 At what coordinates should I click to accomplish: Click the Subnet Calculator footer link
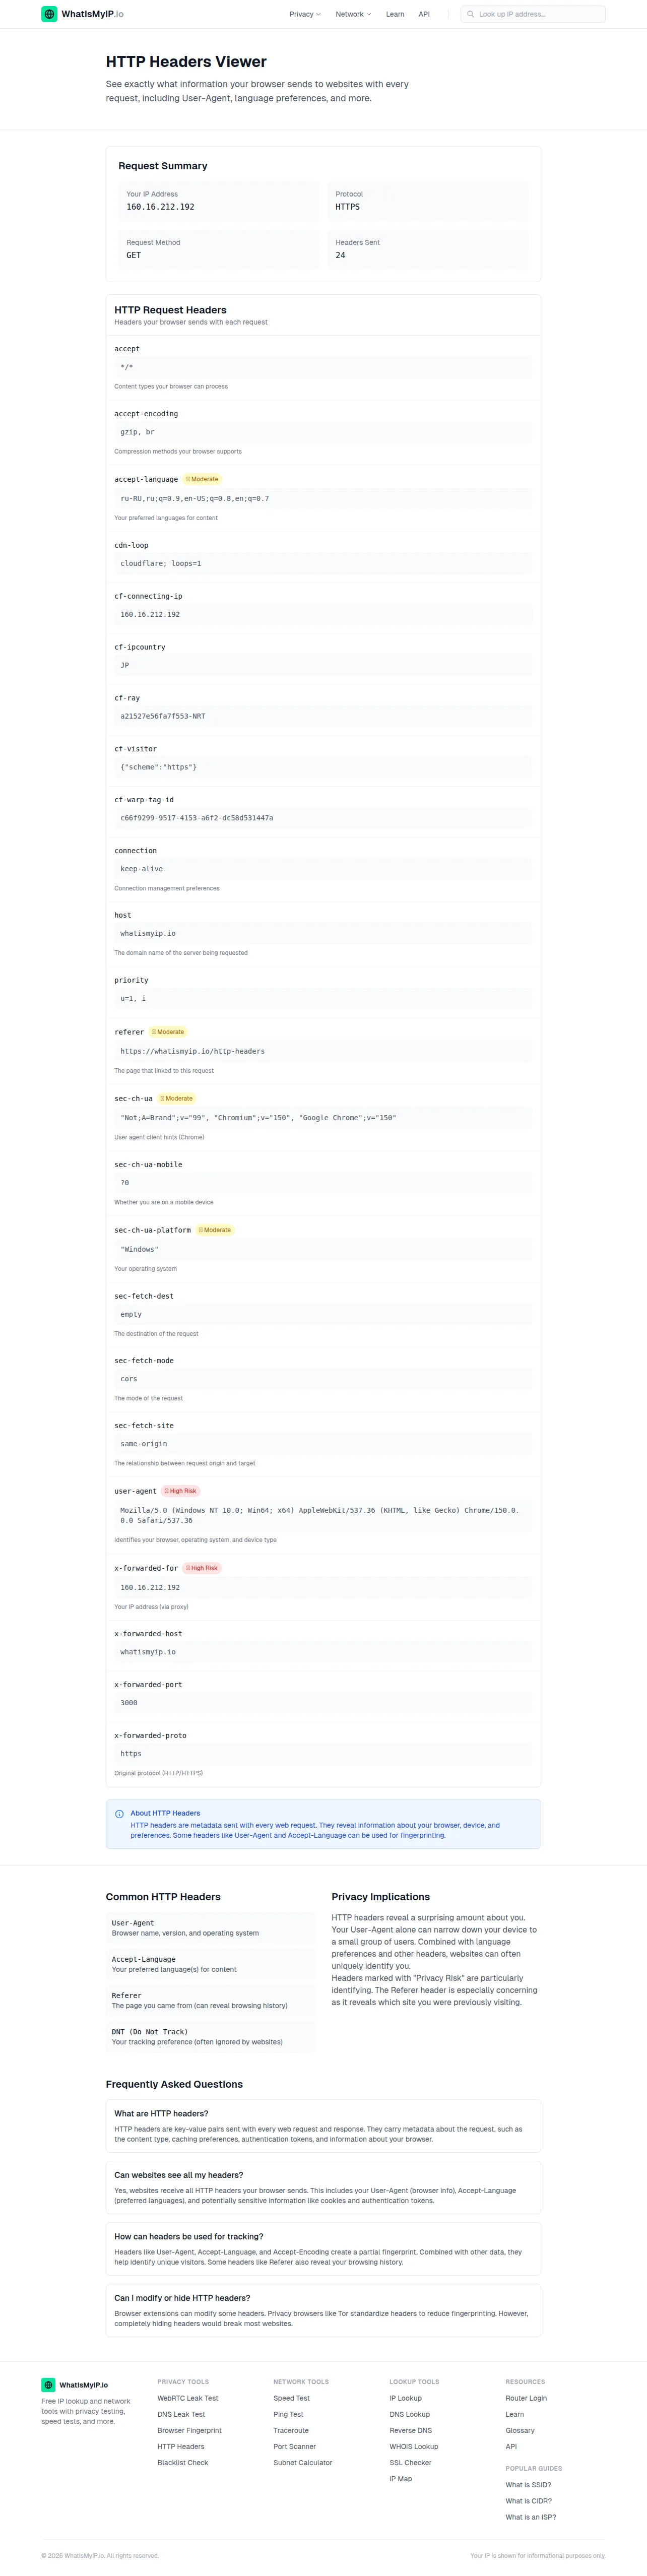pos(302,2463)
